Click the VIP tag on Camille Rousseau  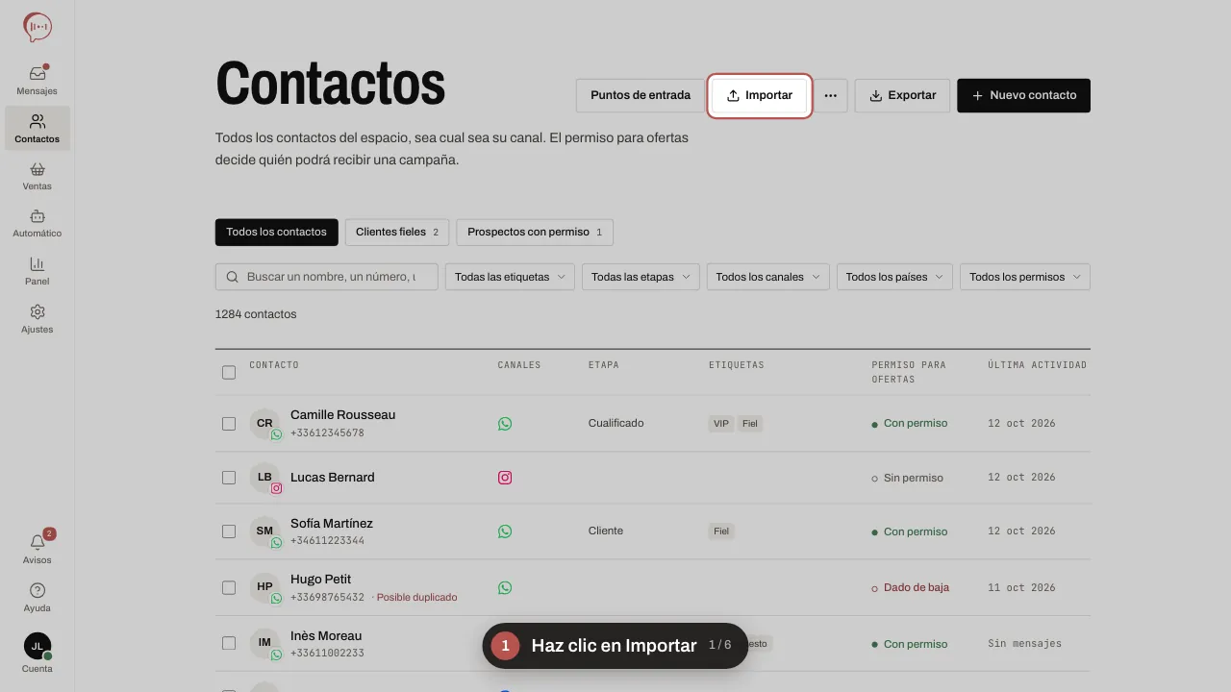coord(721,424)
